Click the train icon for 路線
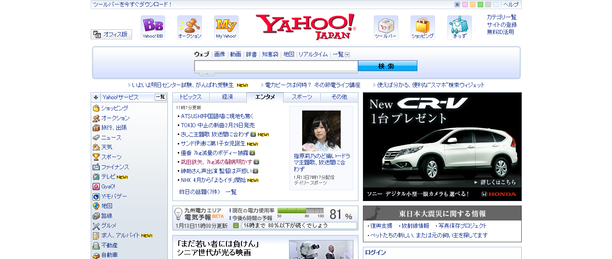This screenshot has height=259, width=612. pos(96,216)
